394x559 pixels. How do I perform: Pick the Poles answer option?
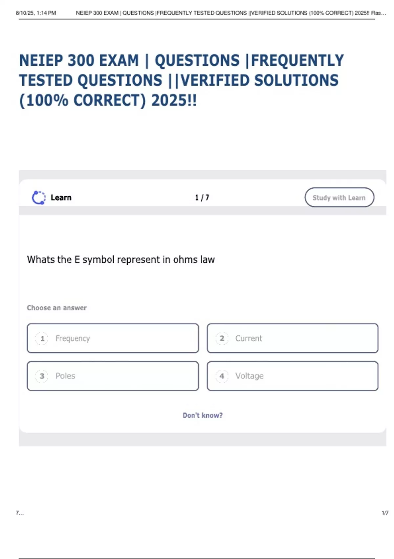(x=113, y=376)
